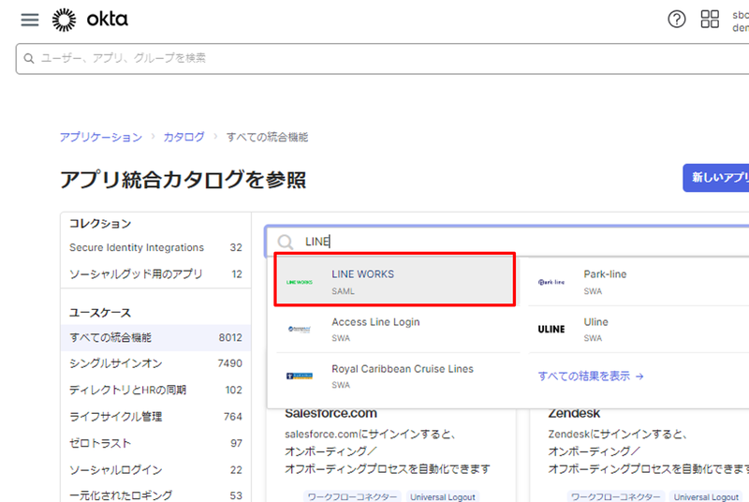Select 一元化されたロギング use case
The height and width of the screenshot is (502, 749).
(155, 495)
